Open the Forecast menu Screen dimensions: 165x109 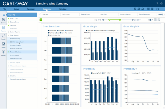coord(31,9)
